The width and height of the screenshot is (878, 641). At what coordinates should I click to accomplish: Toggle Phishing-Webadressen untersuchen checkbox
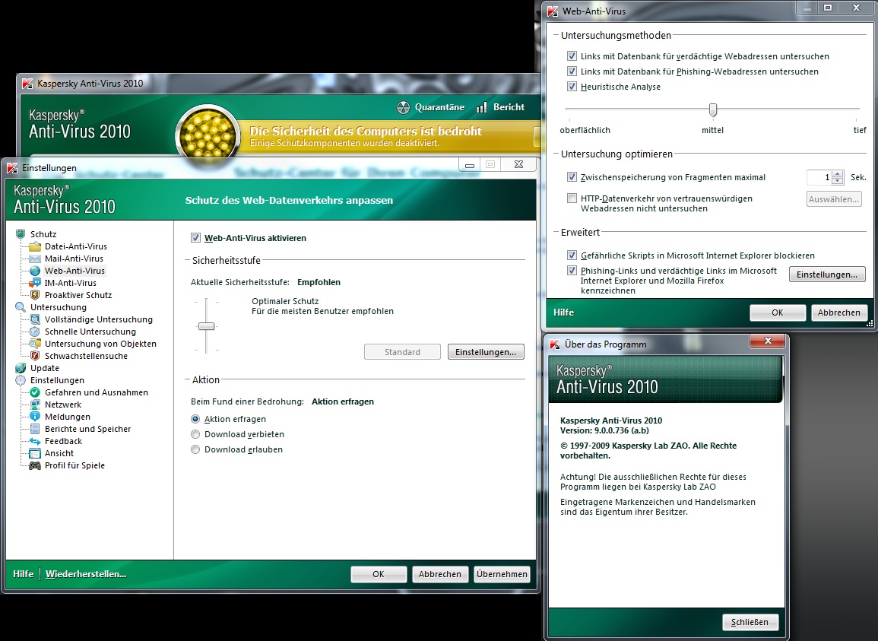572,71
